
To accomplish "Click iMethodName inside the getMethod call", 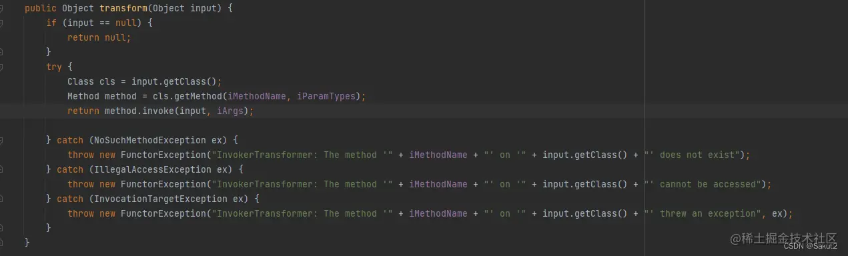I will pos(257,96).
